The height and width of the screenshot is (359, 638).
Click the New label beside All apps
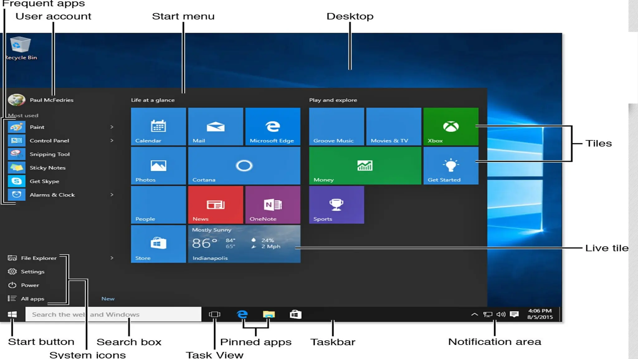coord(108,299)
